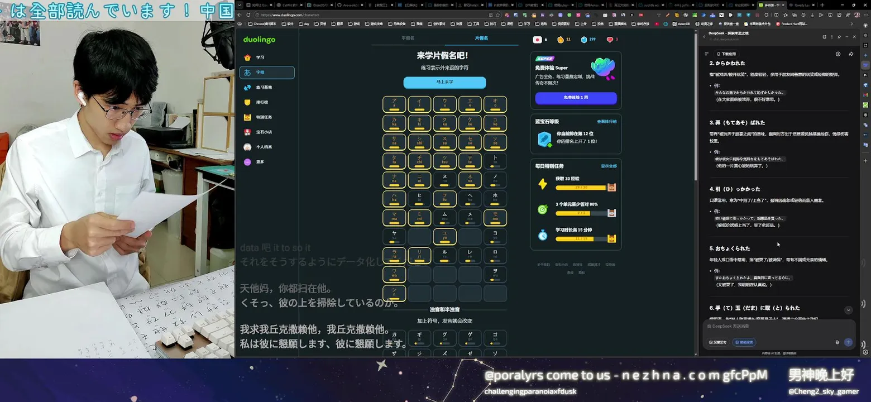Click the hearts icon in Duolingo header
871x402 pixels.
(610, 40)
